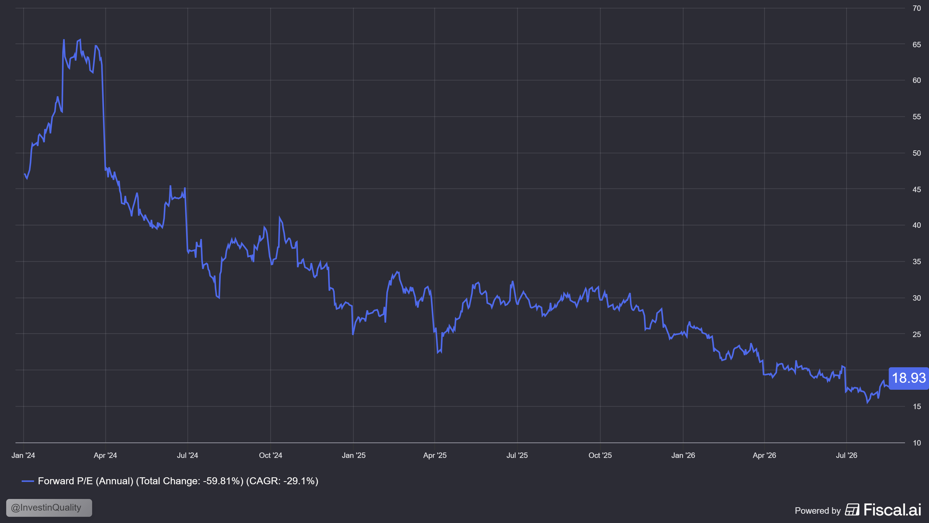Viewport: 929px width, 523px height.
Task: Select the 65 y-axis value
Action: click(917, 45)
